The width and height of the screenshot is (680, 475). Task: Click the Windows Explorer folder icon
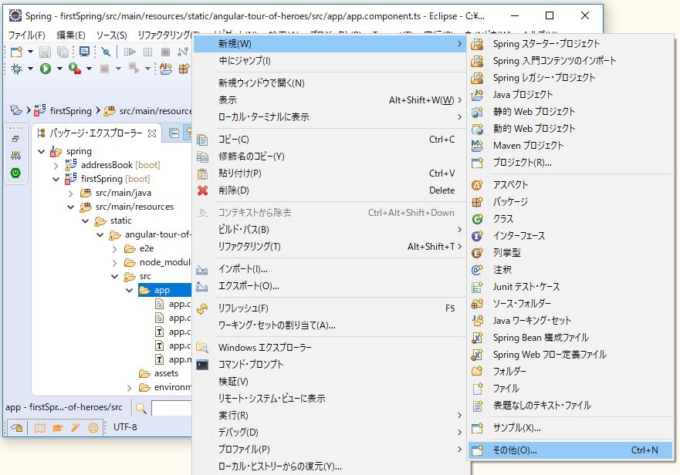tap(202, 348)
